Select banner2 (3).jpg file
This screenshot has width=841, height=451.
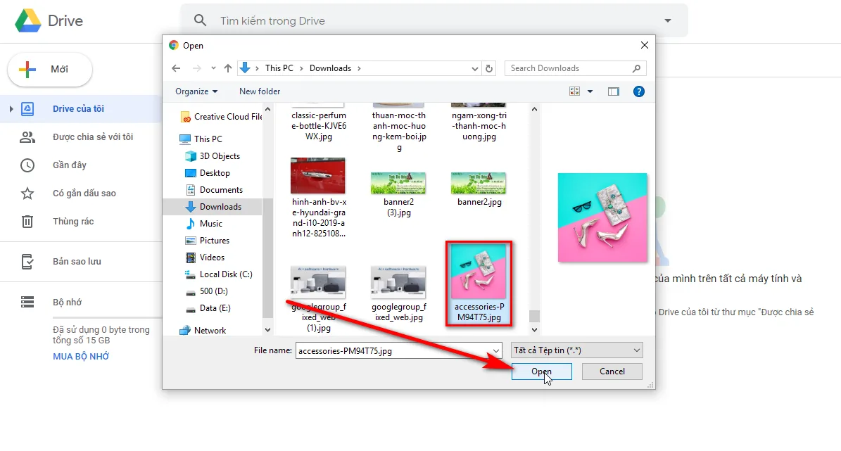tap(398, 194)
